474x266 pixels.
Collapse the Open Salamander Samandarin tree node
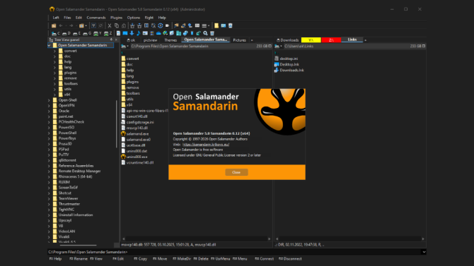pyautogui.click(x=50, y=45)
